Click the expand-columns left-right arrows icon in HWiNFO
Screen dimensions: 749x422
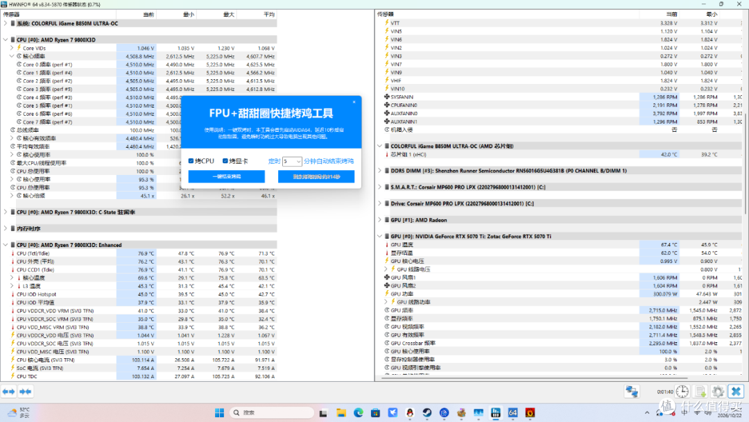point(8,391)
